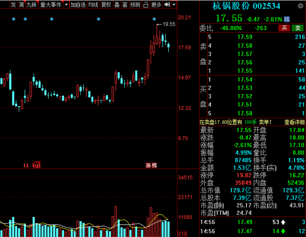
Task: Click the red 买 buy button
Action: click(284, 28)
